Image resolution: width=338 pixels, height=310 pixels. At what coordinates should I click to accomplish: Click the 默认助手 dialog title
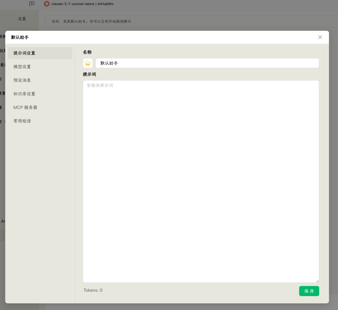20,37
